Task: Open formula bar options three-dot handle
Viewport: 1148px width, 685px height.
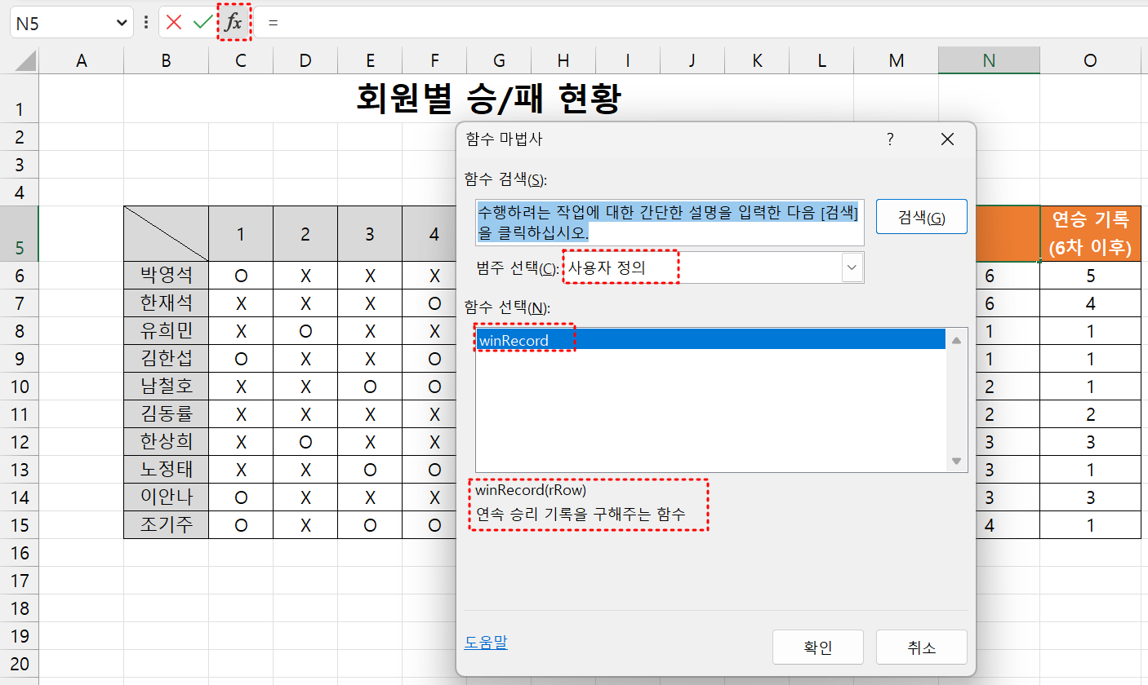Action: click(146, 23)
